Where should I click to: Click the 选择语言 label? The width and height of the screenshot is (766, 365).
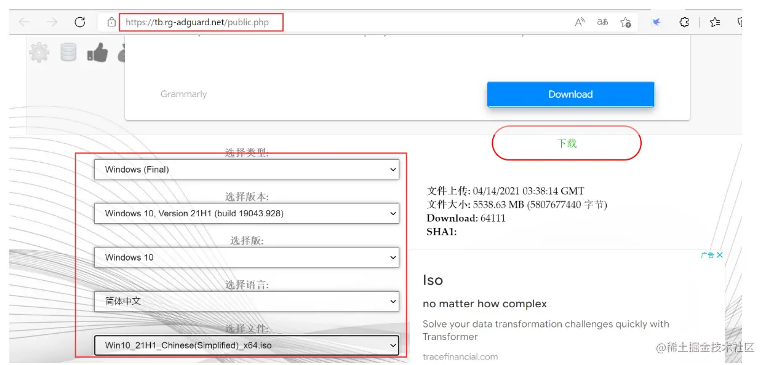pos(247,285)
